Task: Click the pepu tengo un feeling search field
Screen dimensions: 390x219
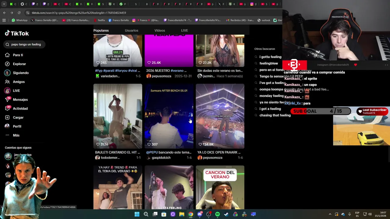Action: 24,44
